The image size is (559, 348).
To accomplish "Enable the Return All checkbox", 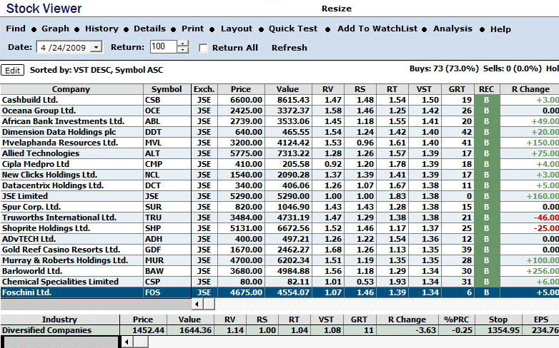I will pyautogui.click(x=203, y=48).
